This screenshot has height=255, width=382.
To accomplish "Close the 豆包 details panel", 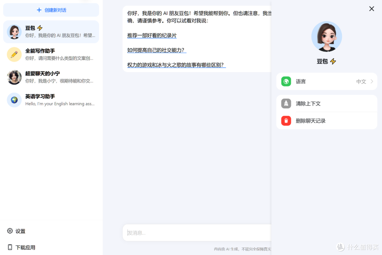I will tap(371, 9).
